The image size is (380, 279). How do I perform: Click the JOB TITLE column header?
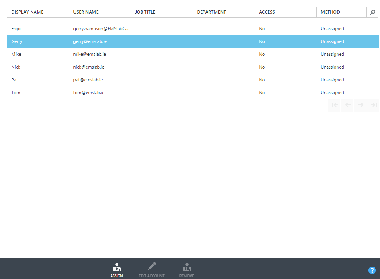coord(145,12)
